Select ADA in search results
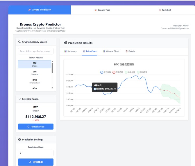Screen dimensions: 195x166 [x=35, y=88]
